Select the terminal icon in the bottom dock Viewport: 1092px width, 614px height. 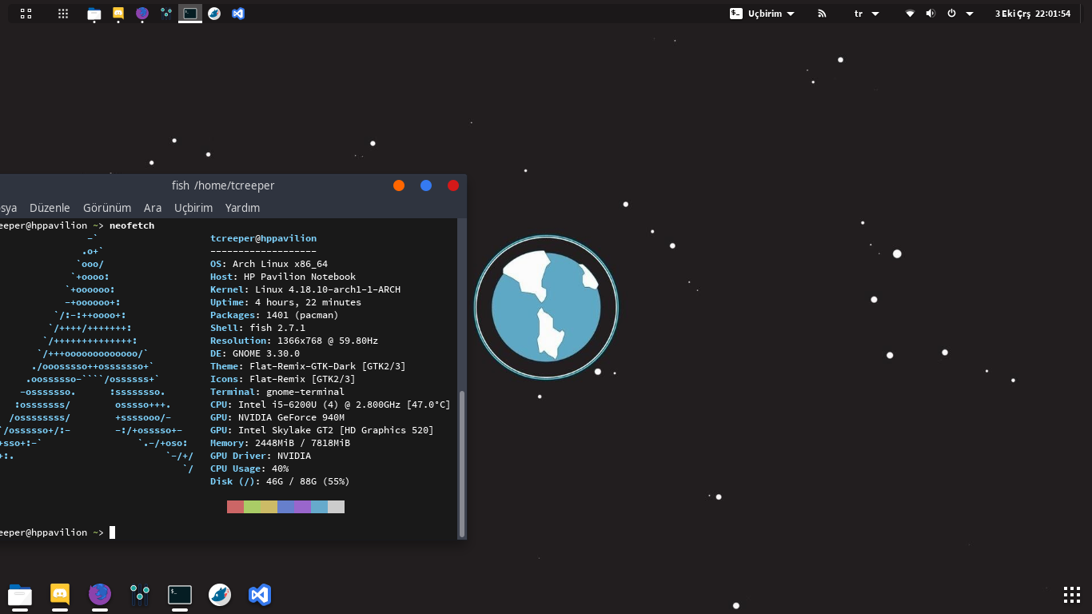(x=180, y=595)
